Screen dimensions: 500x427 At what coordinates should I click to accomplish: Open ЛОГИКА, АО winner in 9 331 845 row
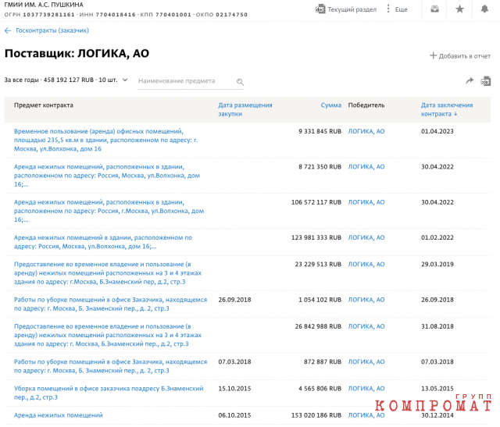[x=366, y=131]
